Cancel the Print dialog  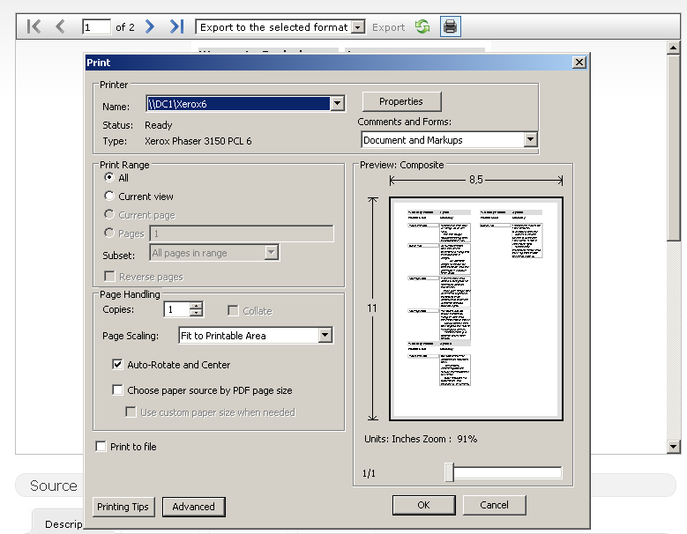coord(494,505)
